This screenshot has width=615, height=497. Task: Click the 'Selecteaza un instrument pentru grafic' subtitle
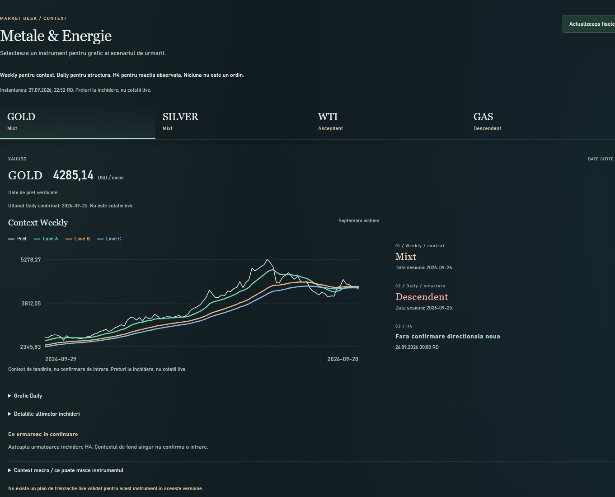[x=83, y=53]
